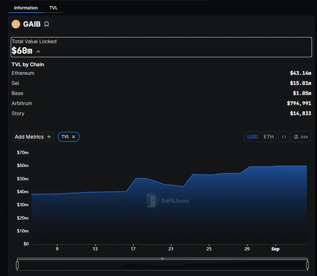Open the embed chart code icon

(284, 137)
